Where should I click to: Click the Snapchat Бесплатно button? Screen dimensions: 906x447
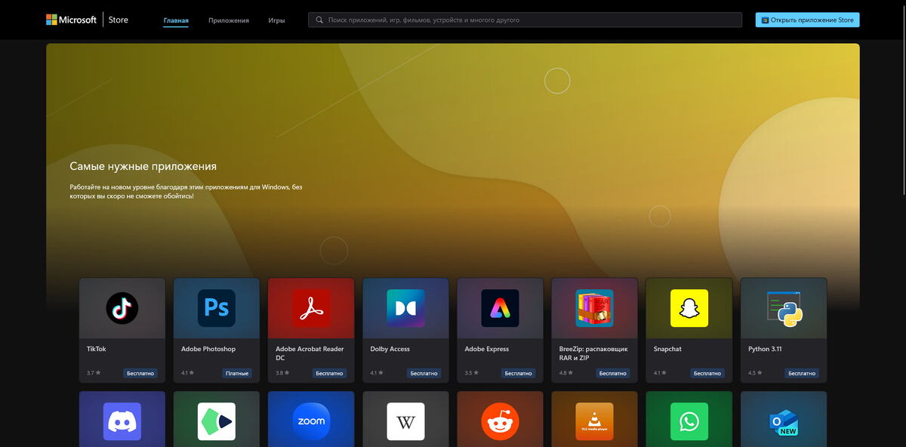(707, 373)
